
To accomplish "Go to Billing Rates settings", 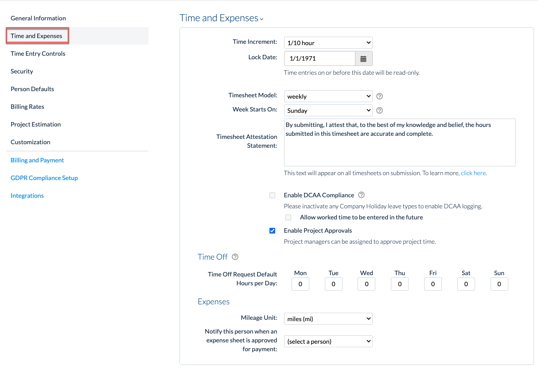I will coord(27,107).
